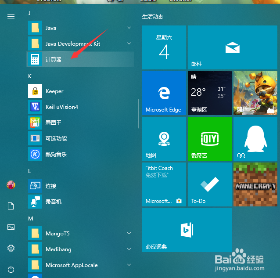Click the letter L section header
The width and height of the screenshot is (280, 278).
pyautogui.click(x=29, y=171)
